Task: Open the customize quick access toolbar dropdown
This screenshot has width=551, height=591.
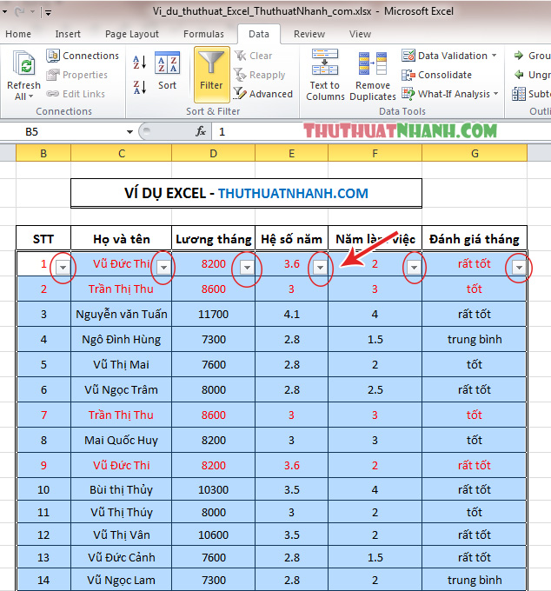Action: (x=49, y=12)
